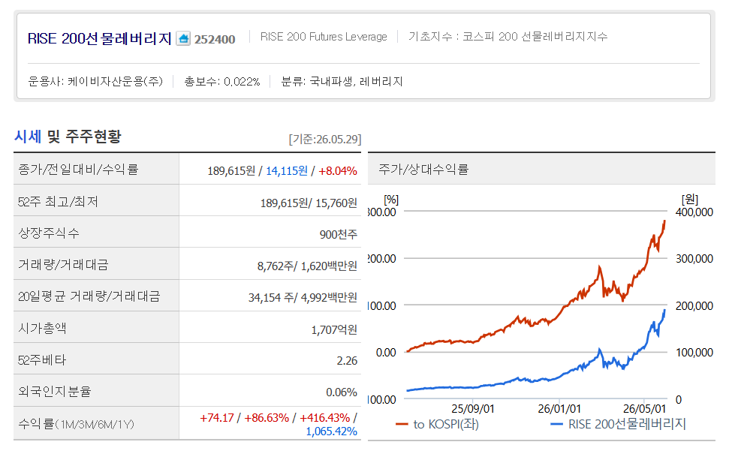Click the 200,000 right axis label
Viewport: 729px width, 466px height.
(x=694, y=305)
